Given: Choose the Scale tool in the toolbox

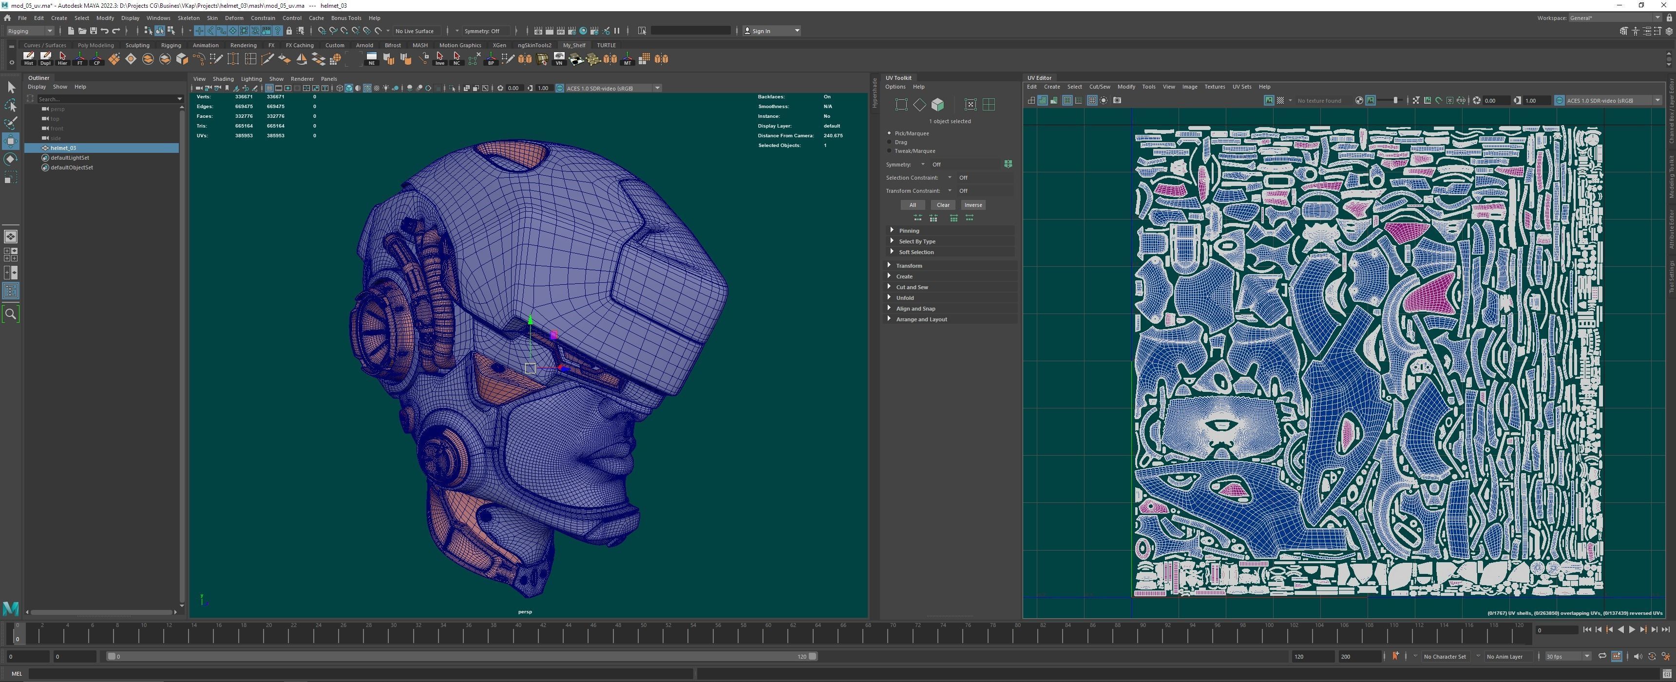Looking at the screenshot, I should 11,177.
